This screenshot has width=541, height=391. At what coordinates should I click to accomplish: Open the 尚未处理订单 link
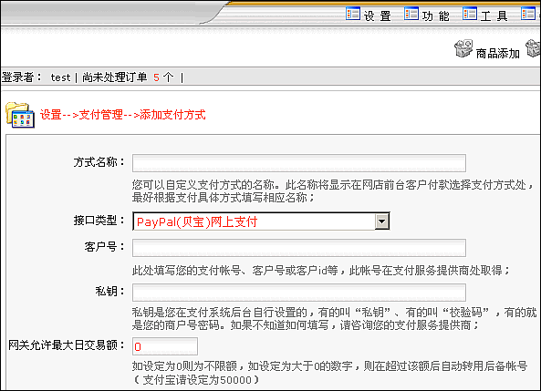pos(115,77)
